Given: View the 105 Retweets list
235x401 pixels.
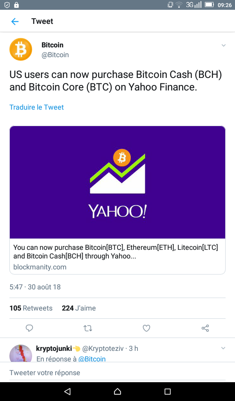Looking at the screenshot, I should point(31,308).
